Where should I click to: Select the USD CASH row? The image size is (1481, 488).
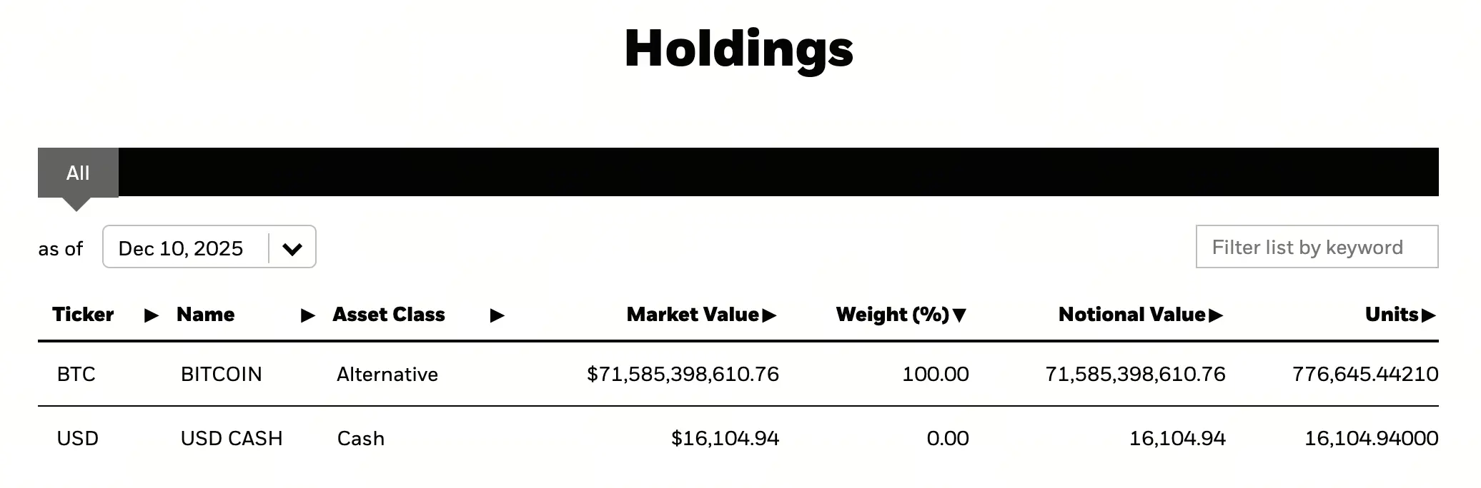coord(738,438)
